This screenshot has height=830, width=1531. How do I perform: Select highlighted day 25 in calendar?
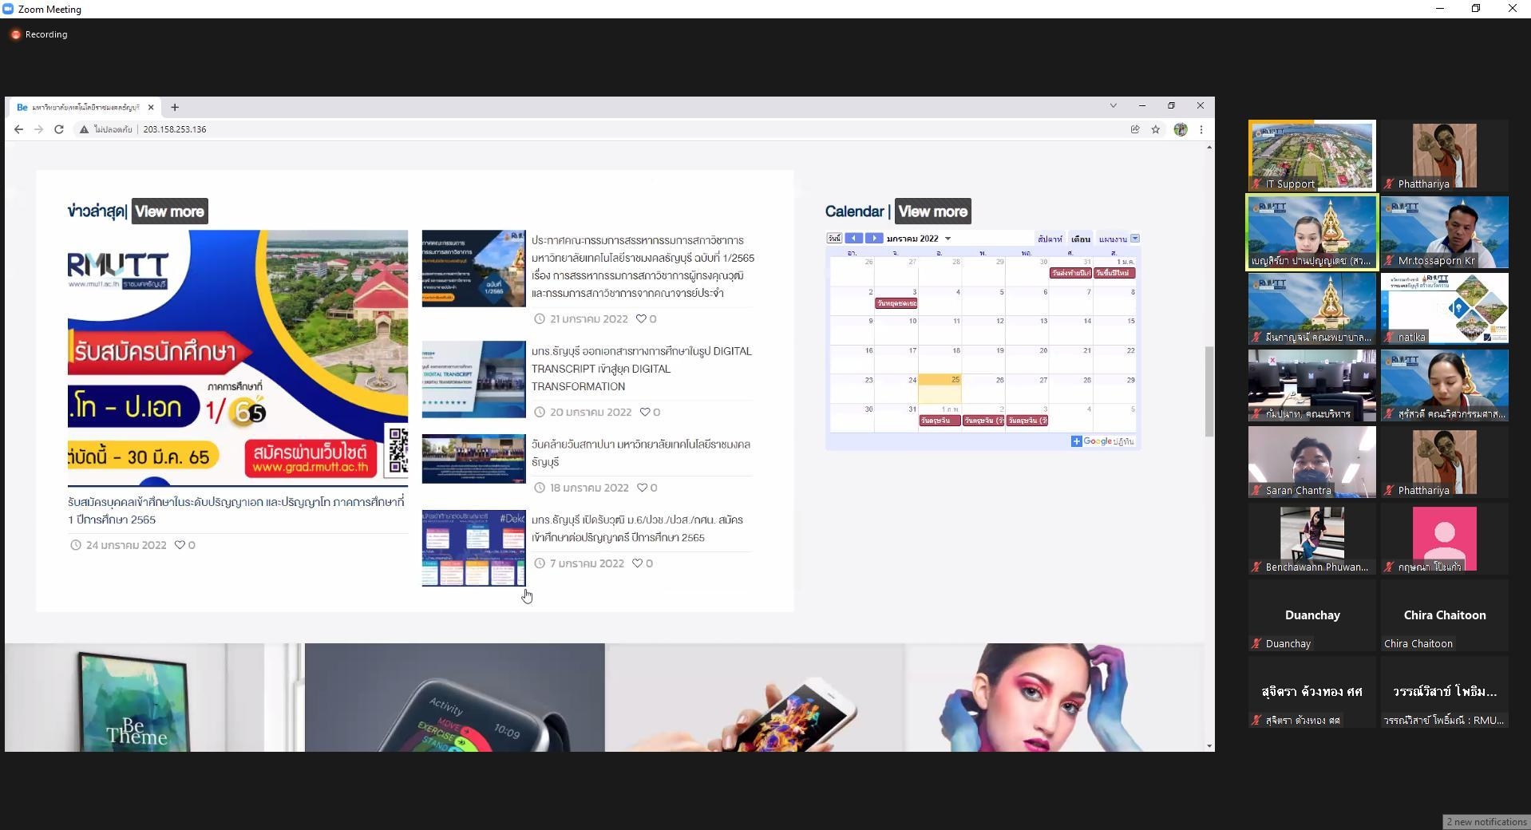click(x=940, y=389)
